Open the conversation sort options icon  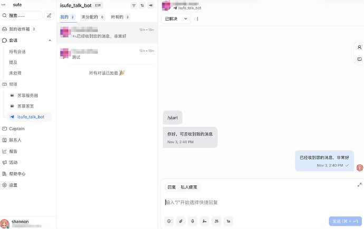[142, 5]
